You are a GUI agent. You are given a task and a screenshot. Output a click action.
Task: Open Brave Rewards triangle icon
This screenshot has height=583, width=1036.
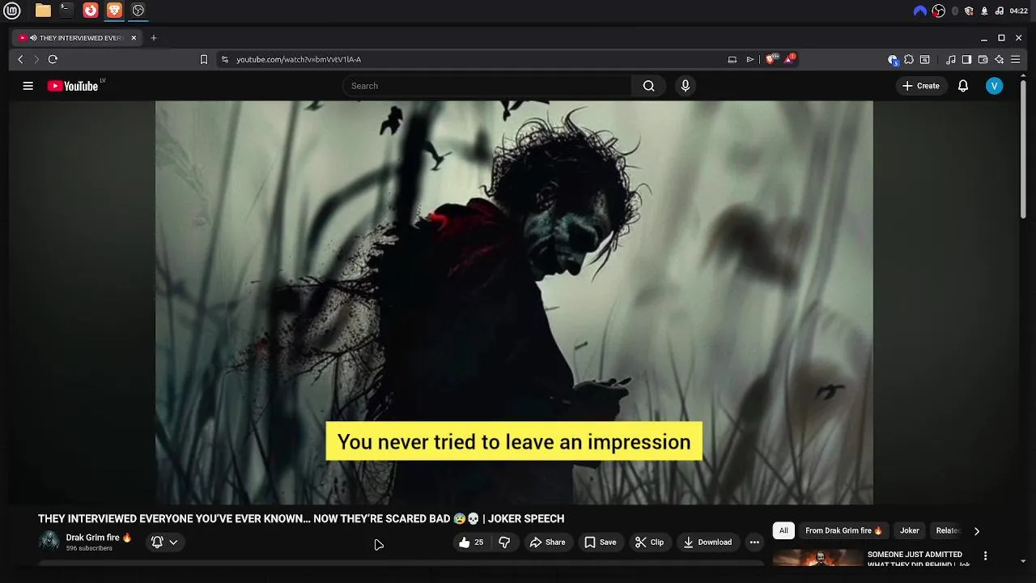click(x=788, y=59)
